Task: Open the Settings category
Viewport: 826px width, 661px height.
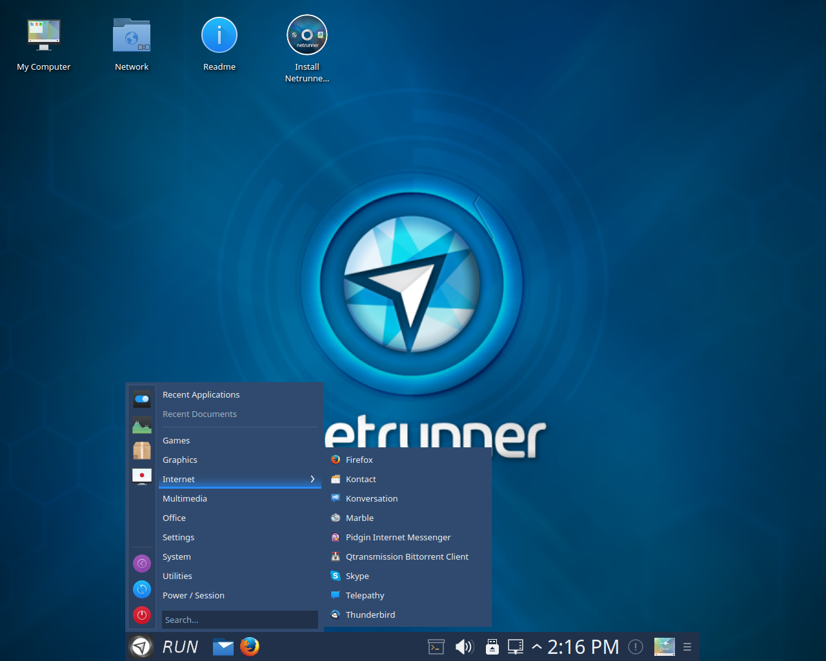Action: [x=240, y=537]
